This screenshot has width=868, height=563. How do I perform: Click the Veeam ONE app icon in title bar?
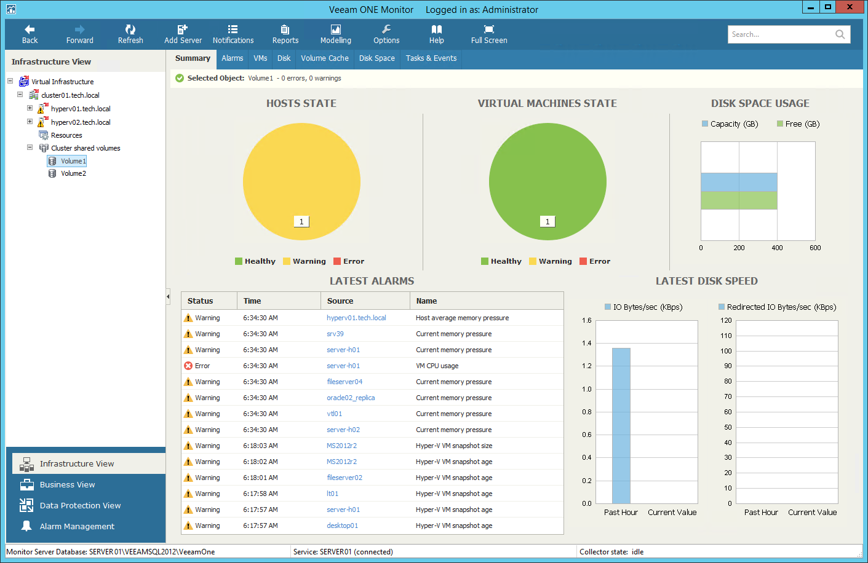[x=11, y=9]
